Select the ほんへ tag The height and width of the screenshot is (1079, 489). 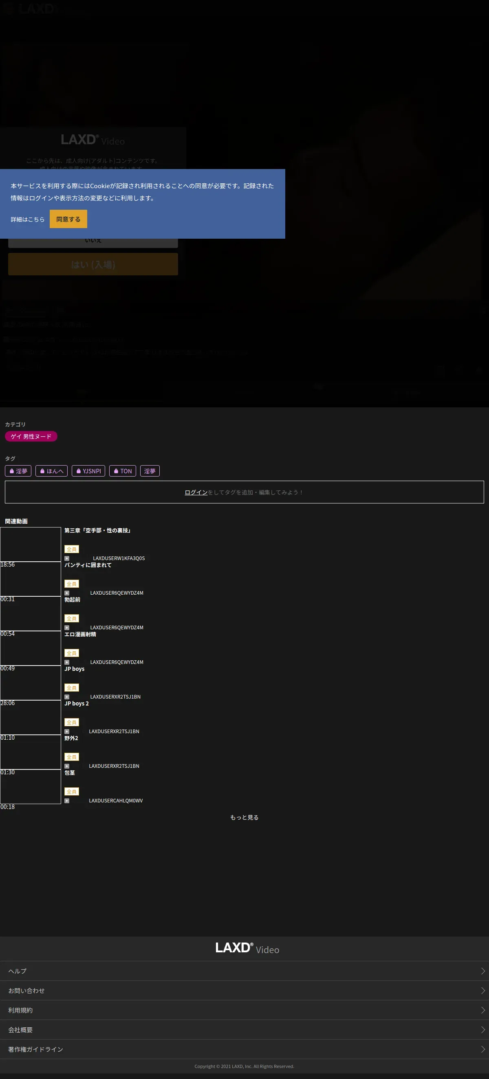(x=51, y=471)
